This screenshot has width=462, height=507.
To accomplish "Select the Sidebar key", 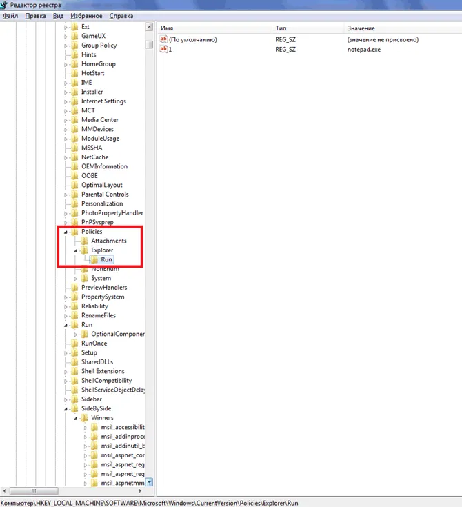I will 92,399.
